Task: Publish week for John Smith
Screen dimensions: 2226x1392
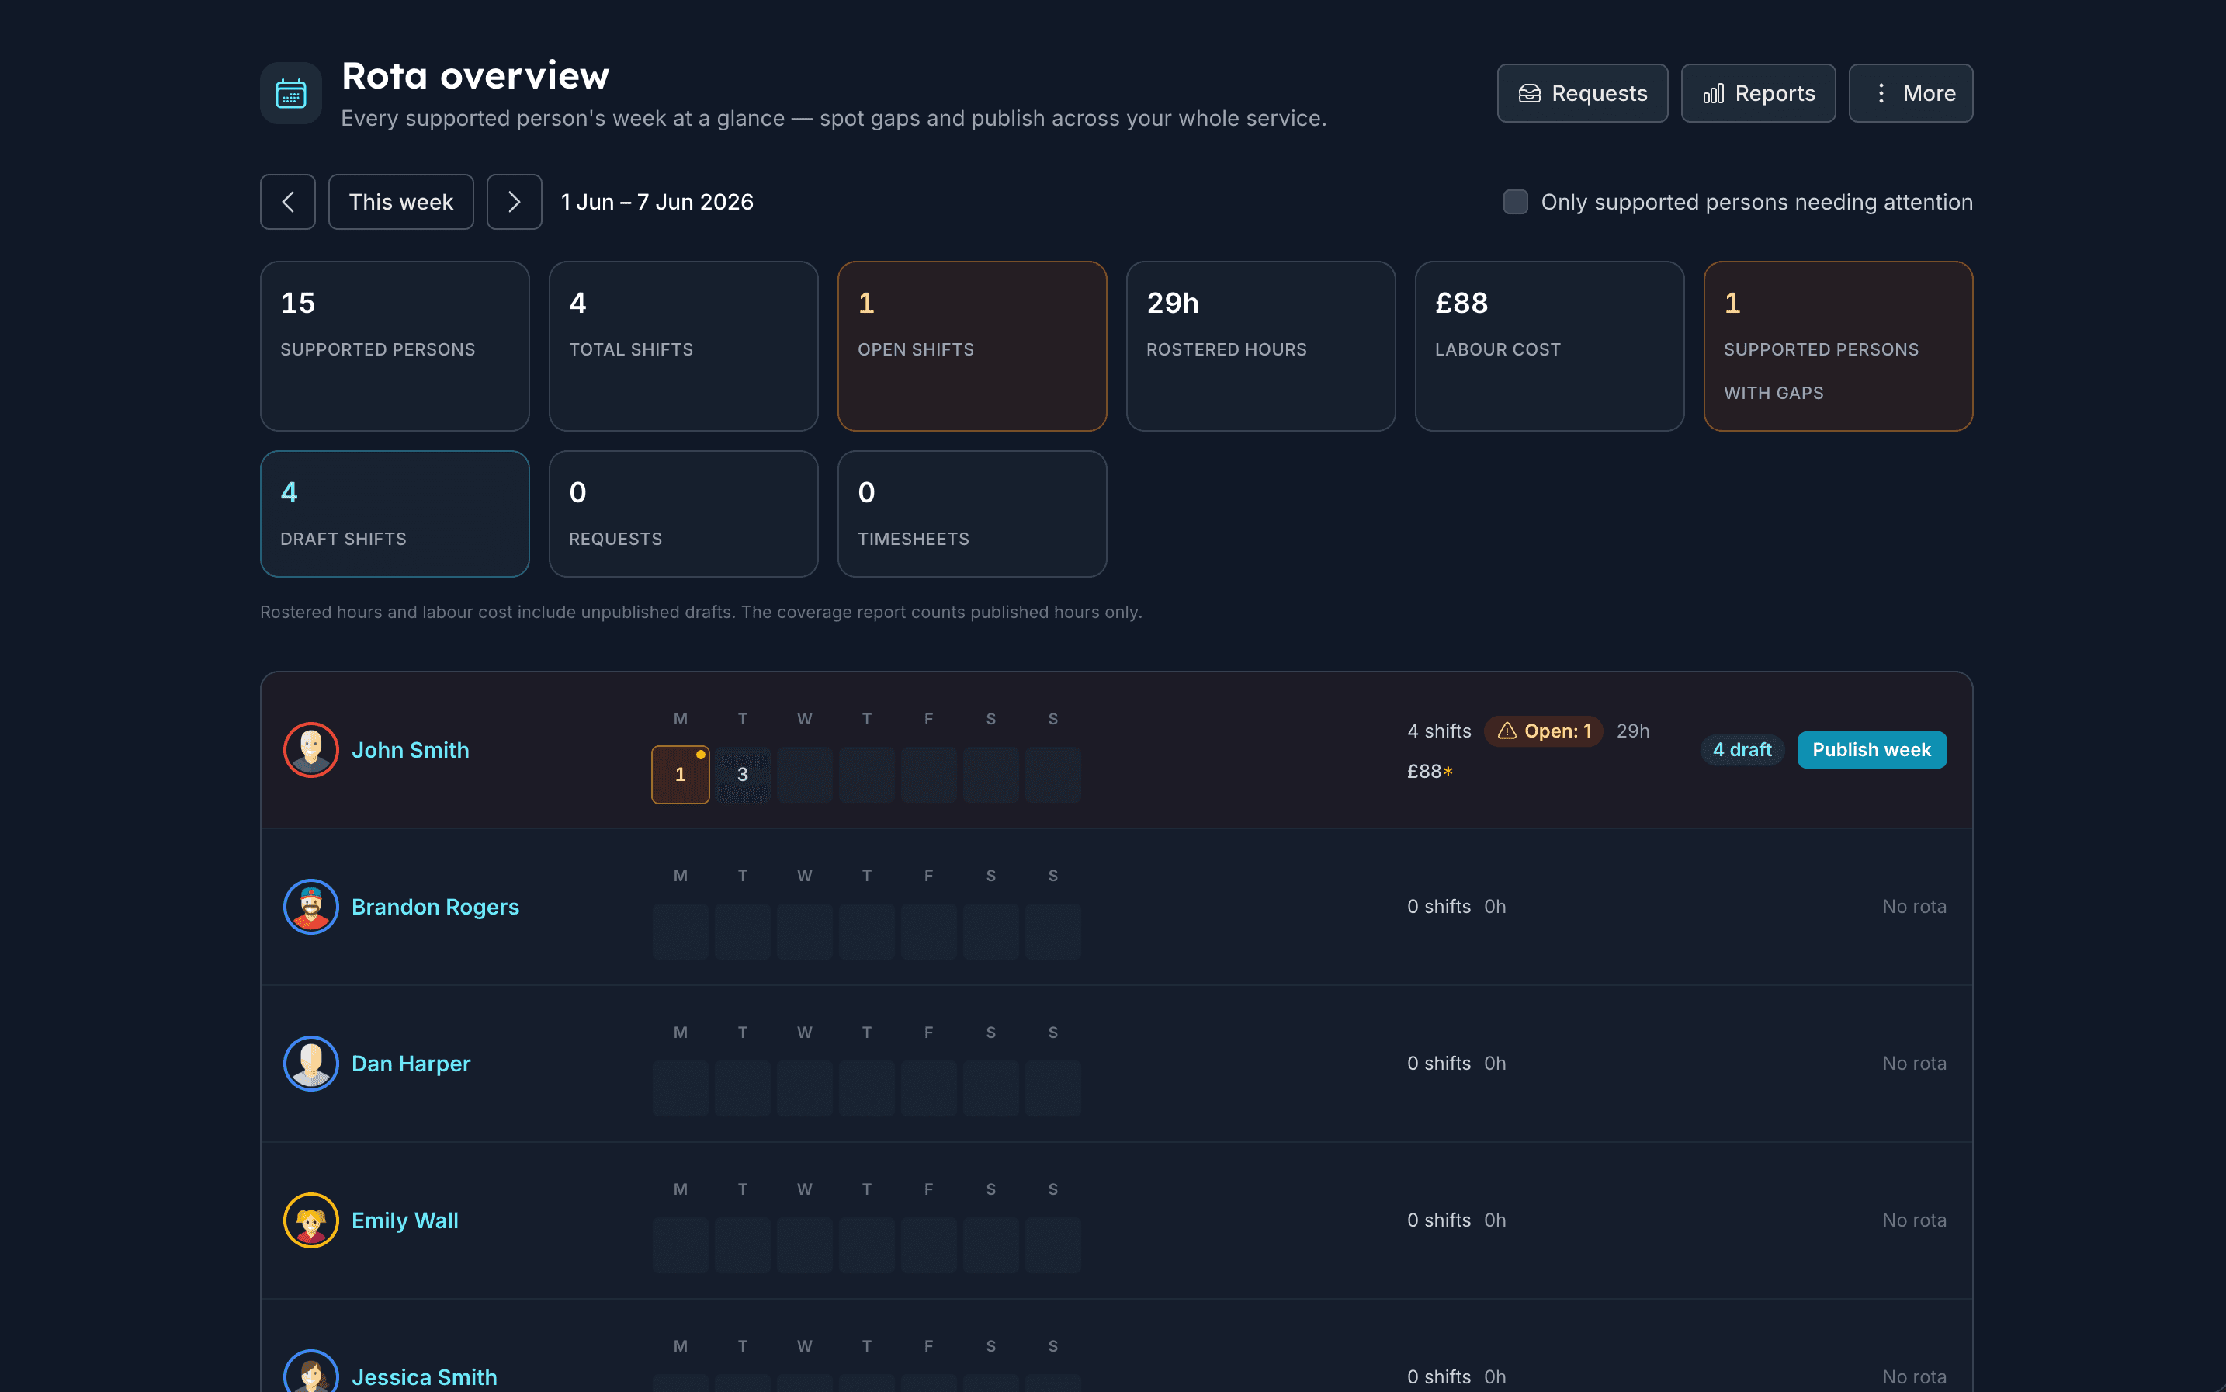Action: point(1872,750)
